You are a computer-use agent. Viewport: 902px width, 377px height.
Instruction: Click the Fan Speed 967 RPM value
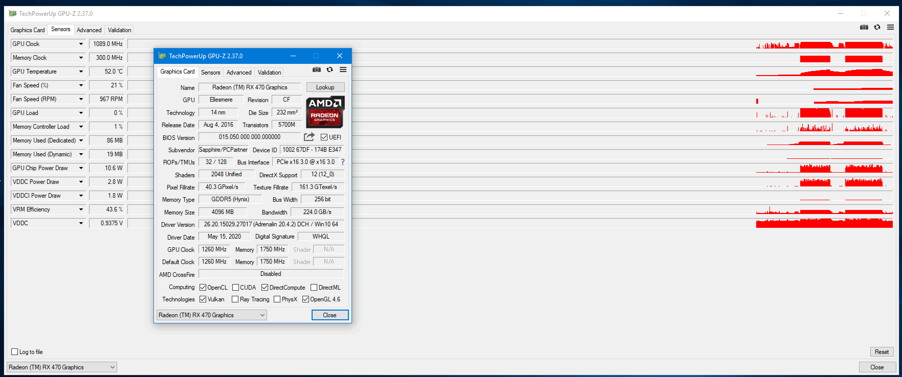107,99
